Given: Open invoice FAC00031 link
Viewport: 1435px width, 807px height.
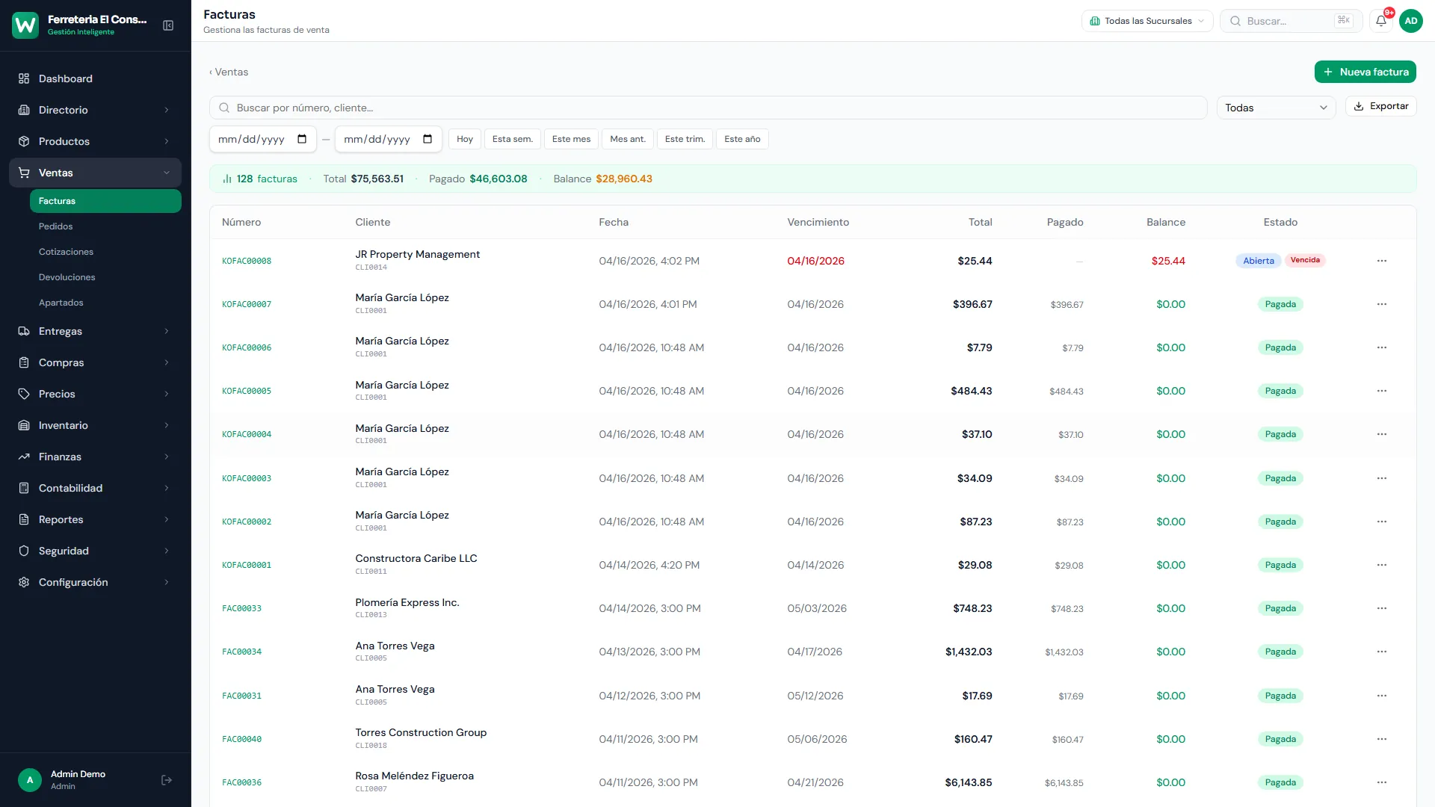Looking at the screenshot, I should click(x=241, y=696).
